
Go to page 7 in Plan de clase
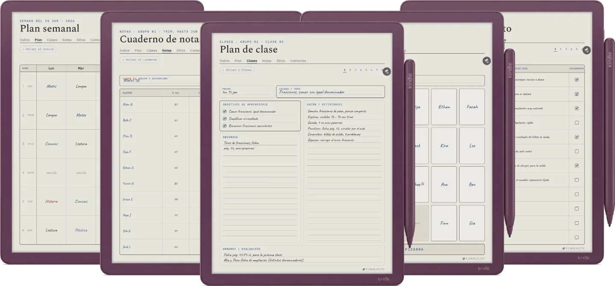tap(377, 70)
